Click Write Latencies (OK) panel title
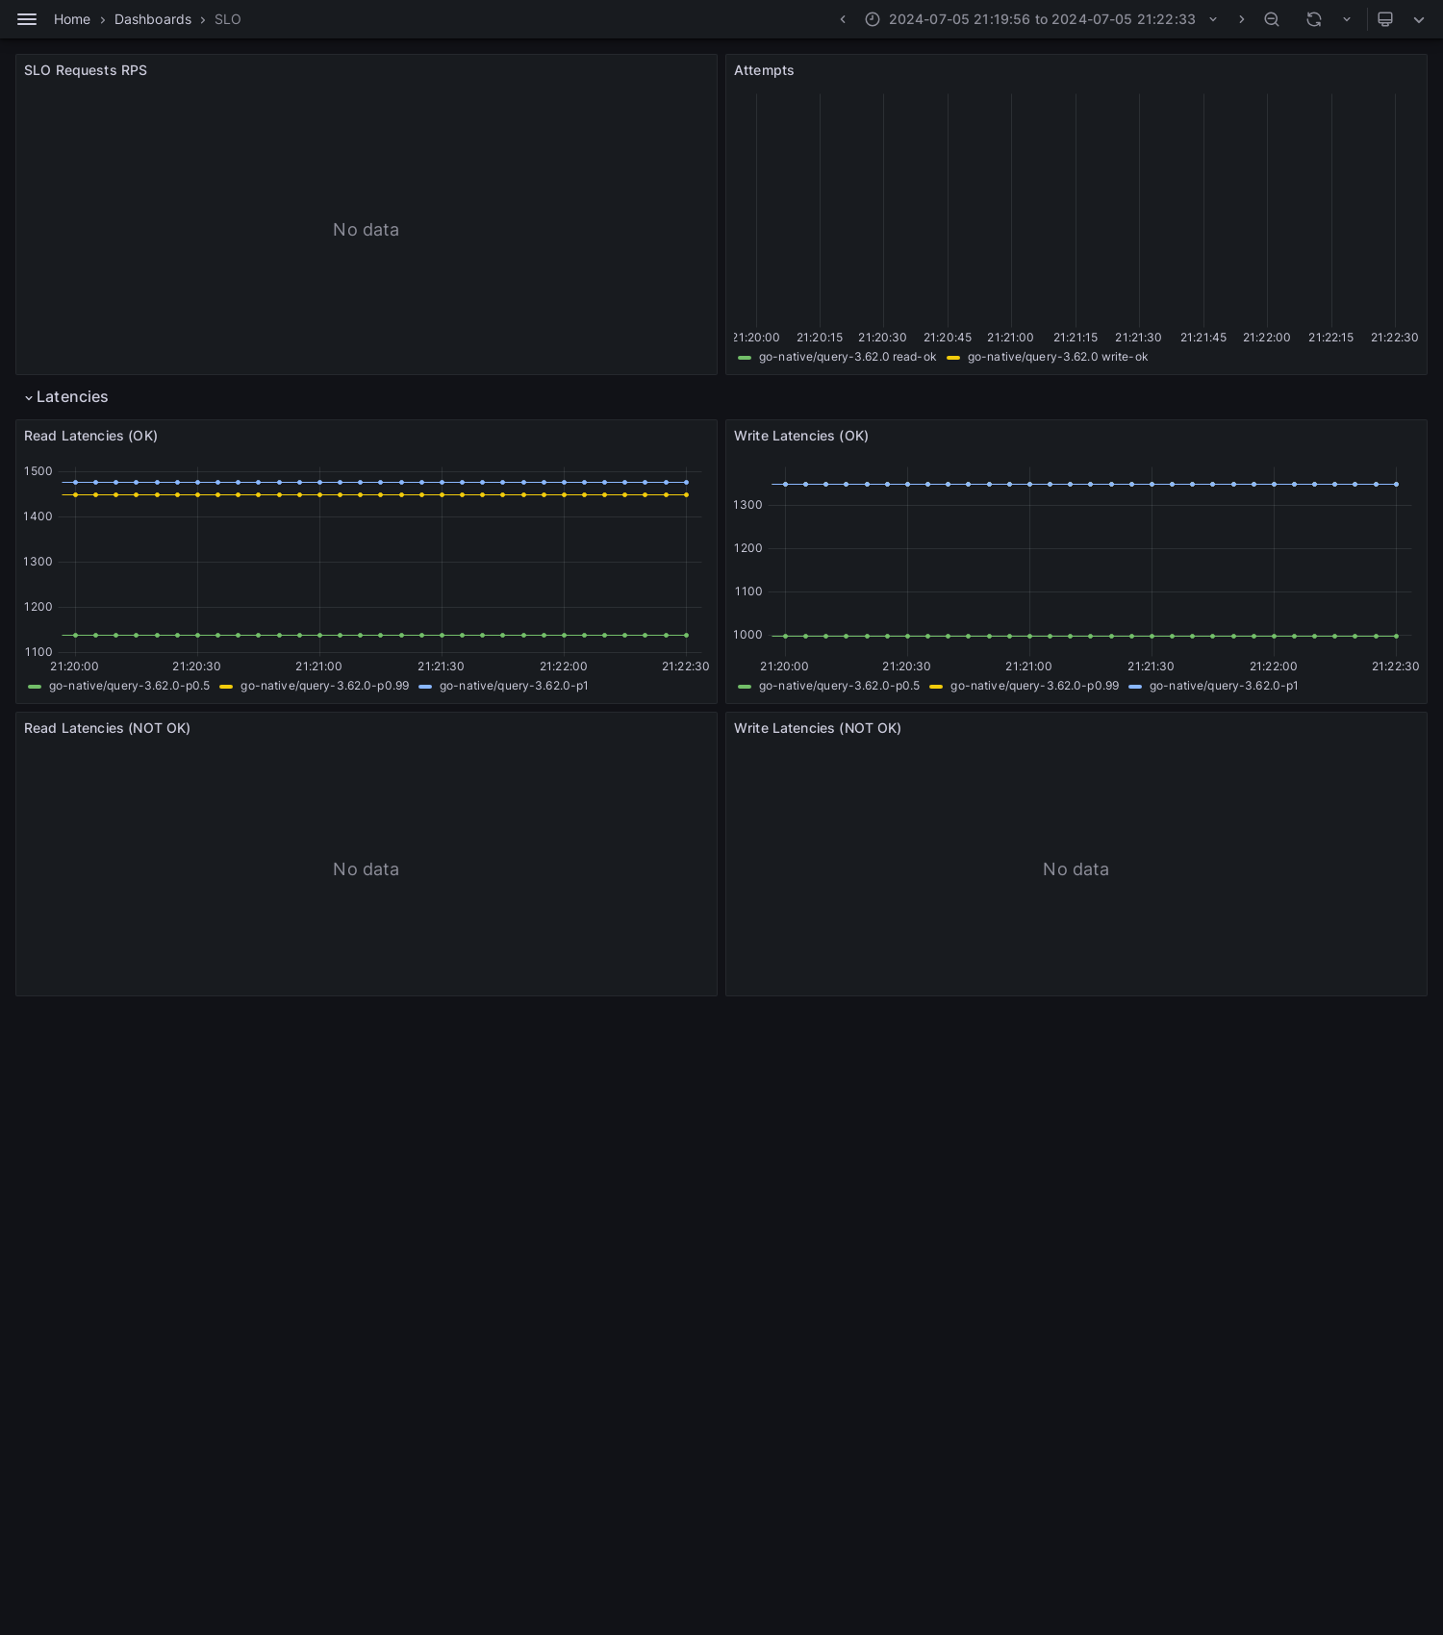The image size is (1443, 1635). click(x=801, y=436)
